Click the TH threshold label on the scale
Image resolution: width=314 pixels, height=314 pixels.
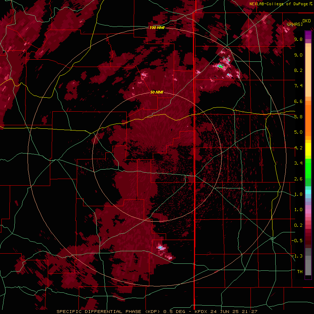[x=300, y=272]
